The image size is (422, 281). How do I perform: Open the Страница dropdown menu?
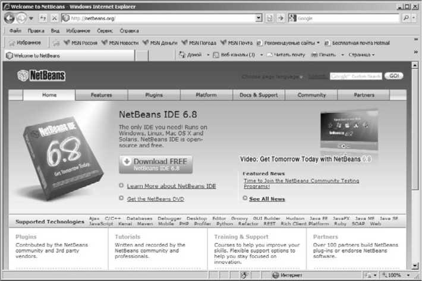pyautogui.click(x=361, y=55)
